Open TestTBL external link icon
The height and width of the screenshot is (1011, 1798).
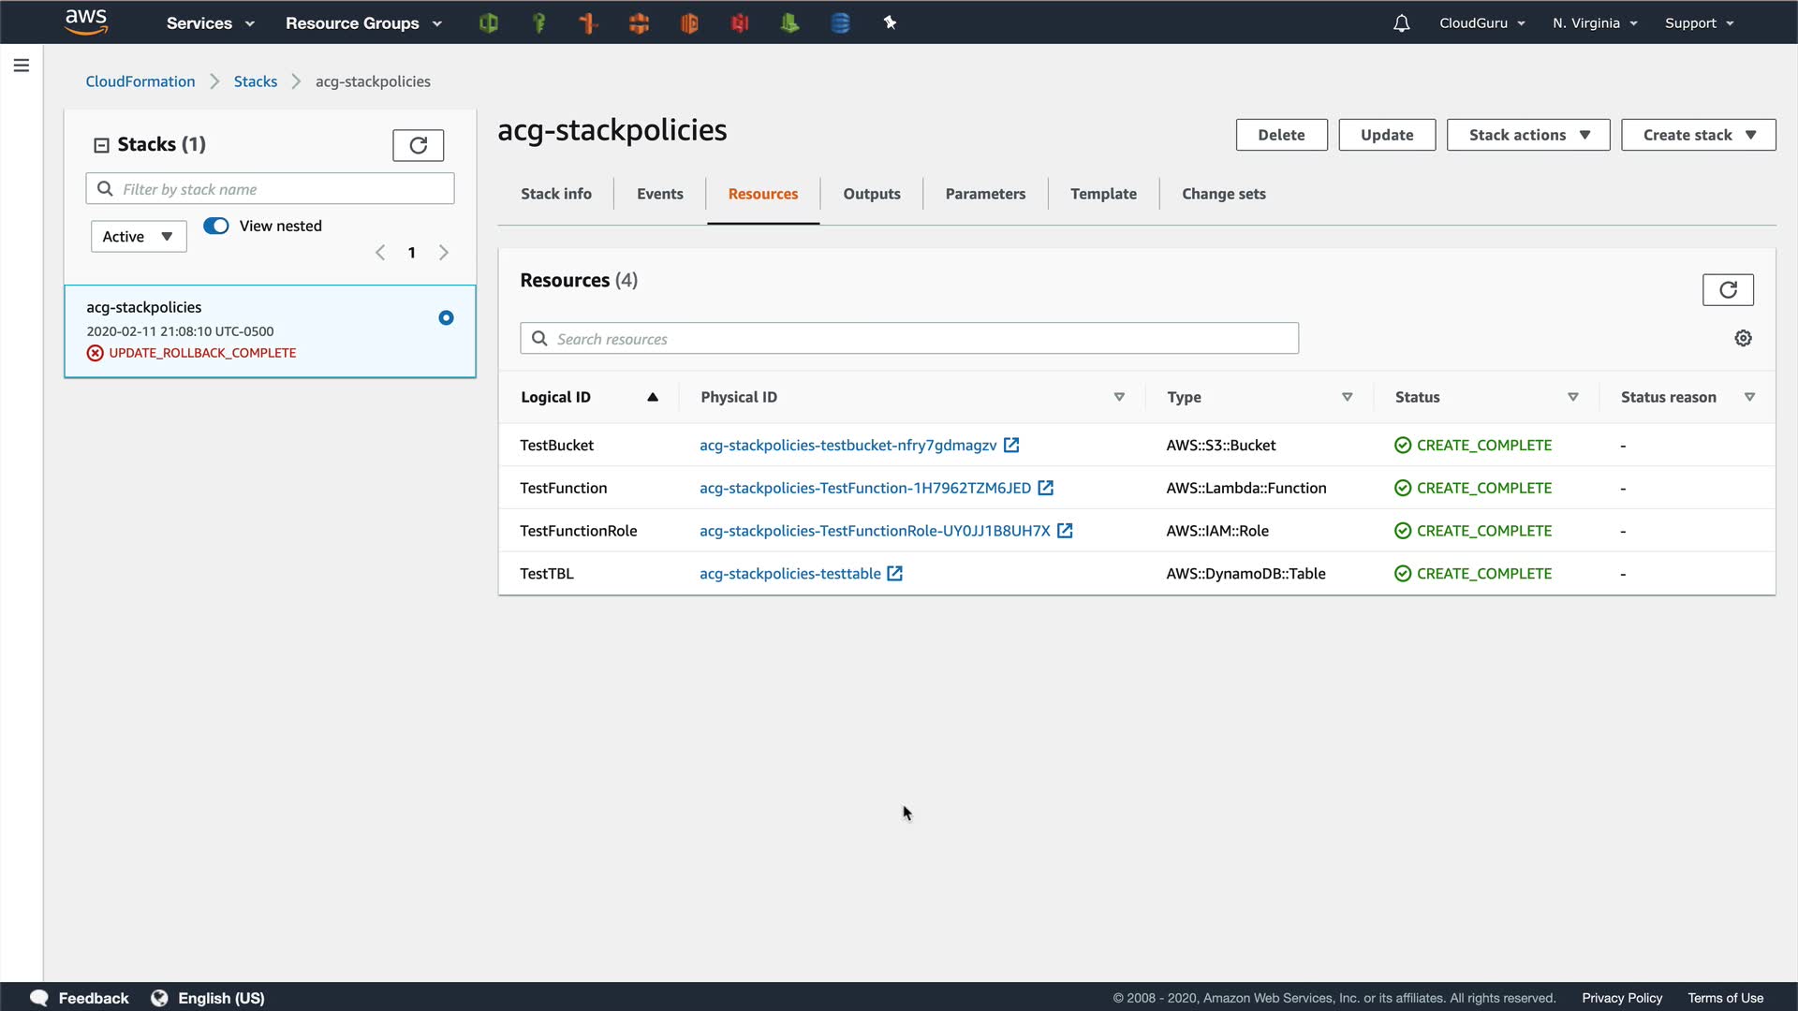pyautogui.click(x=895, y=574)
